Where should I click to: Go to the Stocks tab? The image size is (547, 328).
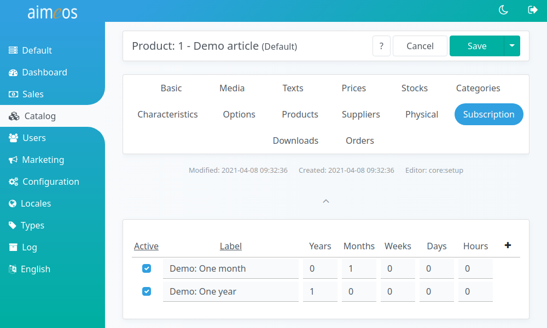tap(415, 88)
